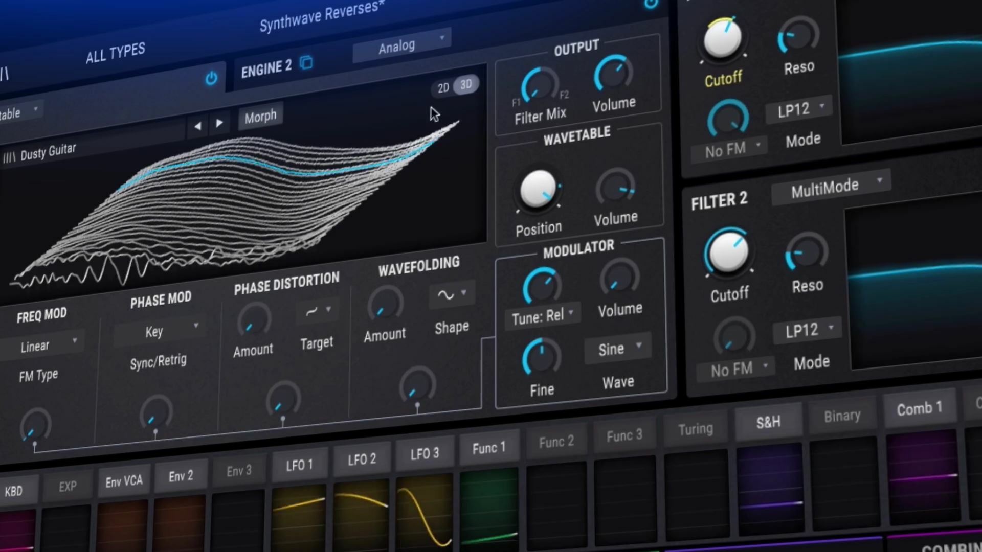Image resolution: width=982 pixels, height=552 pixels.
Task: Click the Wavetable Volume knob
Action: [616, 187]
